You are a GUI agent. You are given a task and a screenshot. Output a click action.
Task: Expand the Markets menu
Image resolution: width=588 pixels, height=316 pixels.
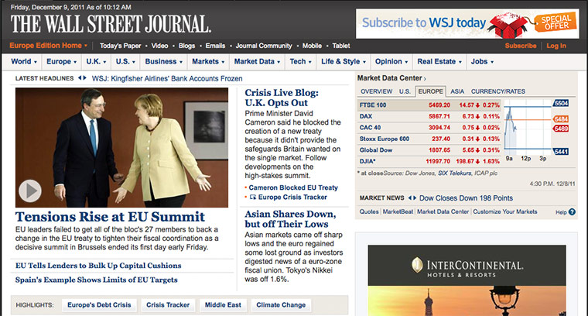tap(208, 61)
